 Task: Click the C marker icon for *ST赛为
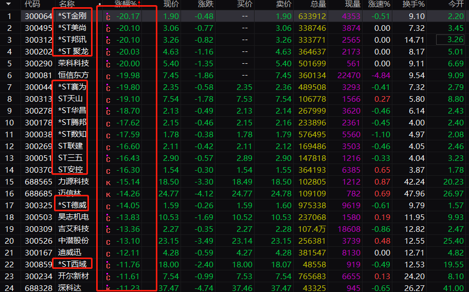(108, 87)
